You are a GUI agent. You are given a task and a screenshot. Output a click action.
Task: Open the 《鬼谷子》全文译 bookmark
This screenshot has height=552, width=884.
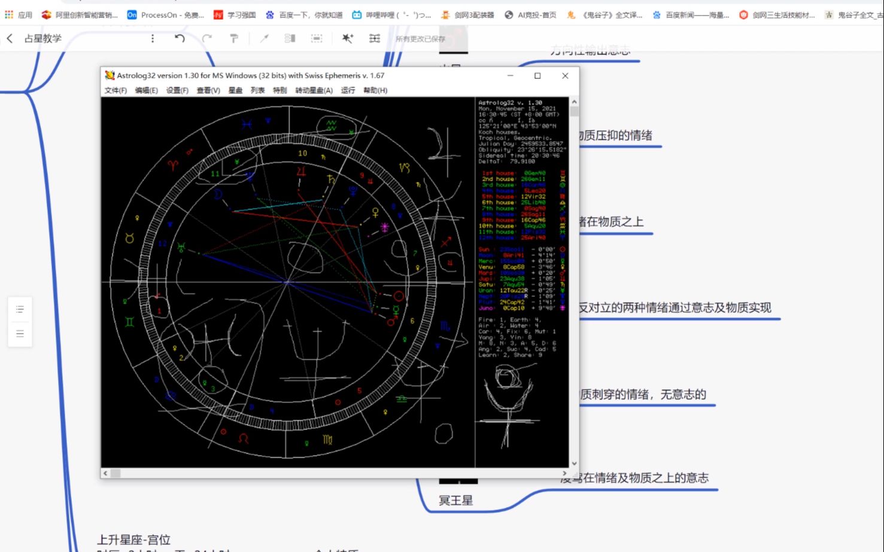pos(604,15)
